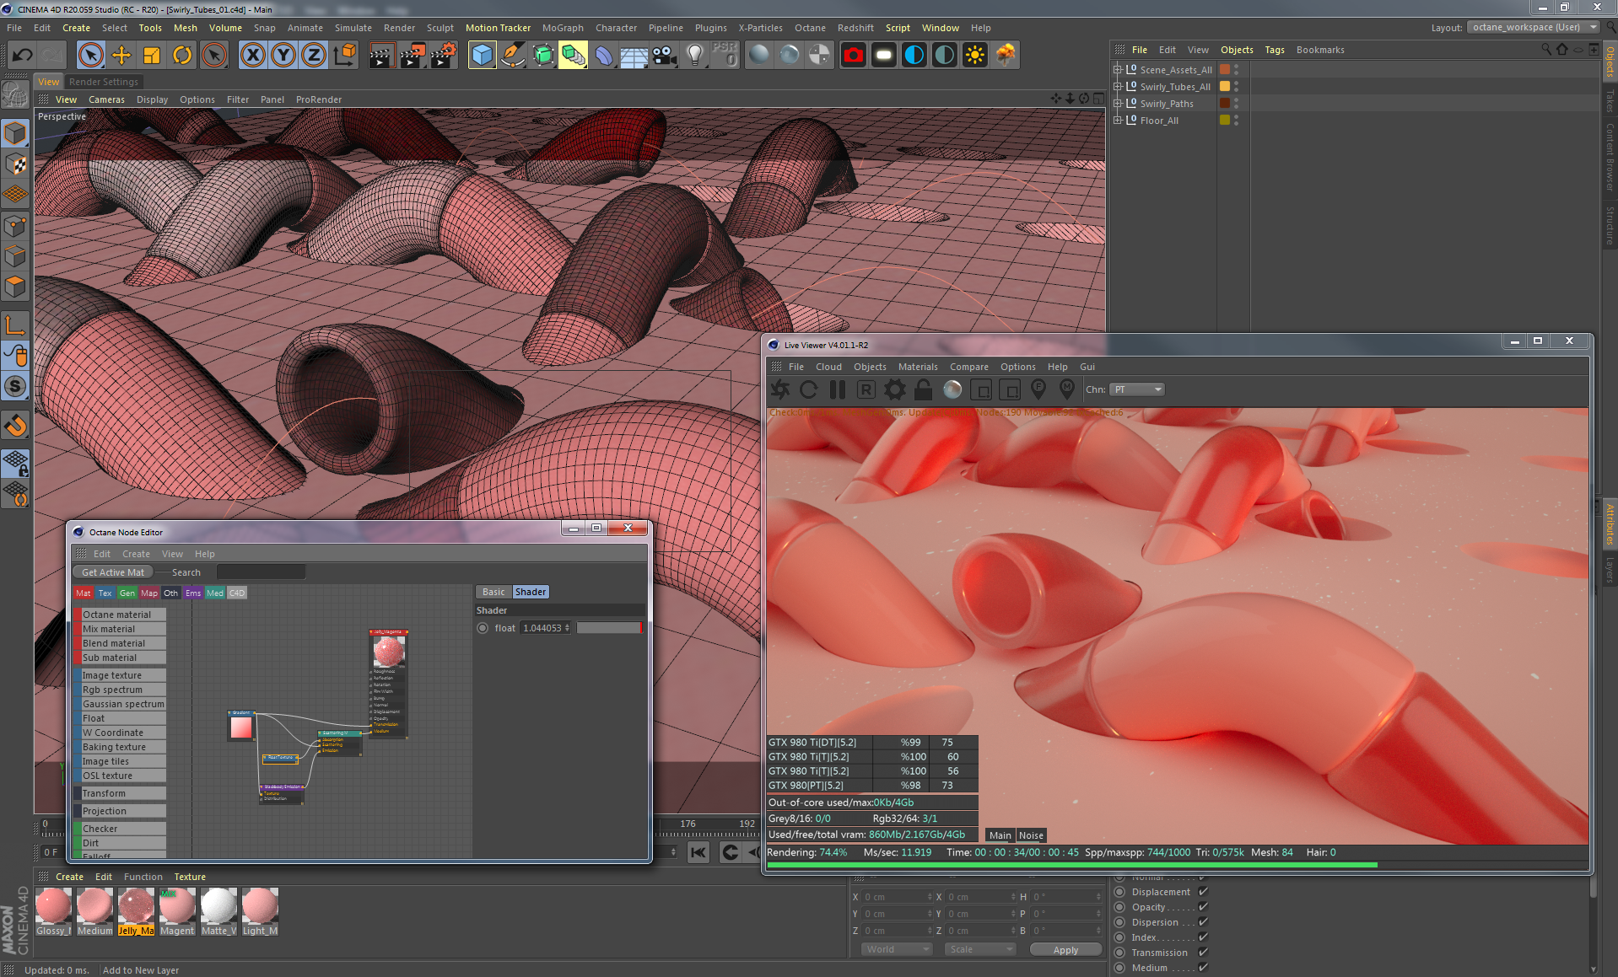Pause rendering in the Live Viewer
1618x977 pixels.
pyautogui.click(x=837, y=389)
